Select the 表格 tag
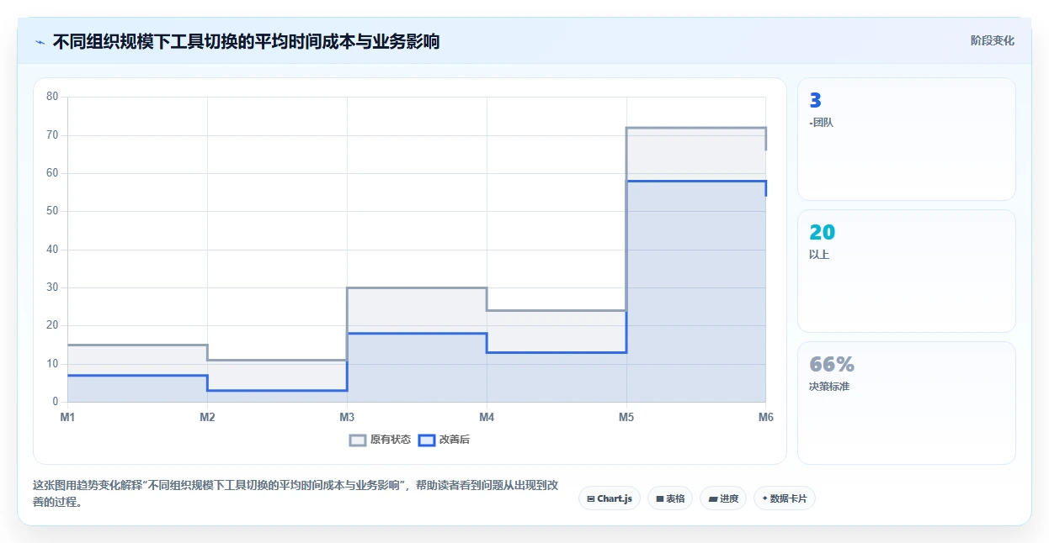Viewport: 1049px width, 543px height. [x=670, y=498]
